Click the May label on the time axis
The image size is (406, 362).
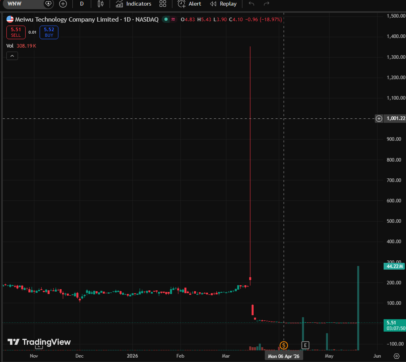329,356
